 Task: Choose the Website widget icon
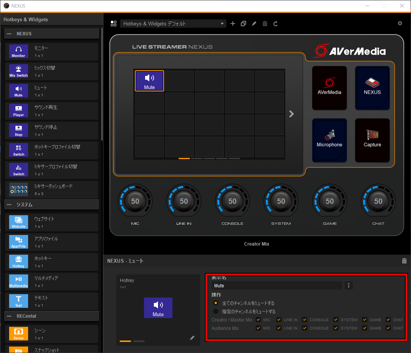click(x=18, y=222)
